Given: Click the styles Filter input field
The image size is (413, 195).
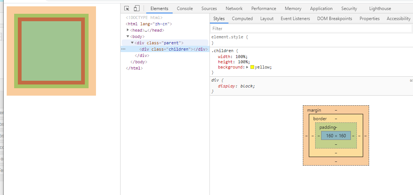Looking at the screenshot, I should 311,28.
